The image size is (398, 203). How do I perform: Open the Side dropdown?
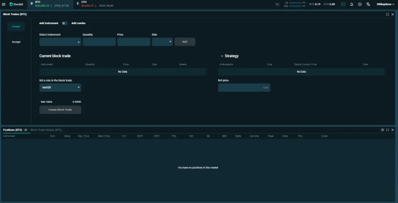[x=163, y=42]
